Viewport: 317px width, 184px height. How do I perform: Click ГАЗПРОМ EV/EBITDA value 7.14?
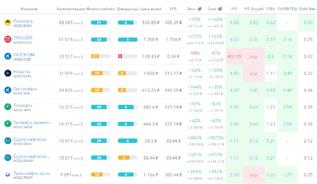(x=288, y=57)
